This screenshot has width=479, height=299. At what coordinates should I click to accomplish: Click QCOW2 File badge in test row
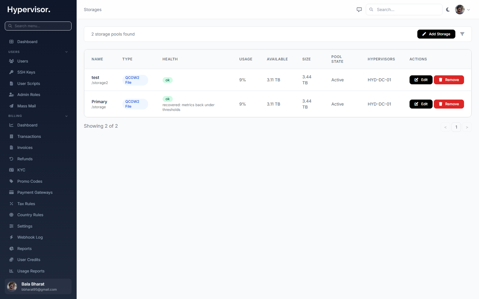click(135, 80)
